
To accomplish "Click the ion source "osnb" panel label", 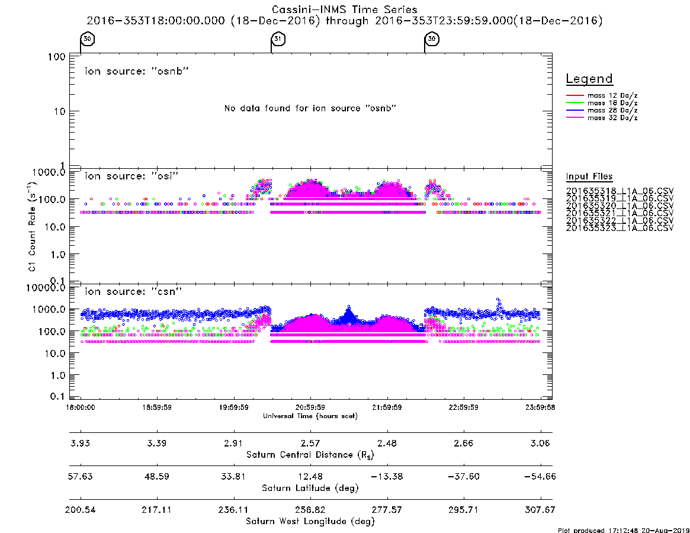I will pyautogui.click(x=137, y=71).
